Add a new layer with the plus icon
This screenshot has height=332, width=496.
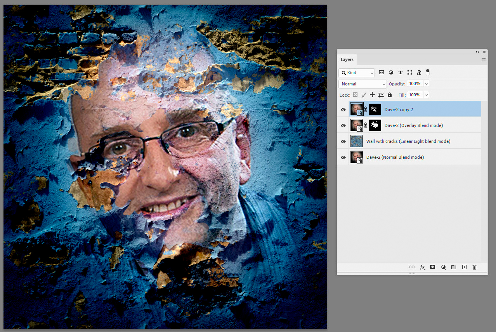pos(464,267)
